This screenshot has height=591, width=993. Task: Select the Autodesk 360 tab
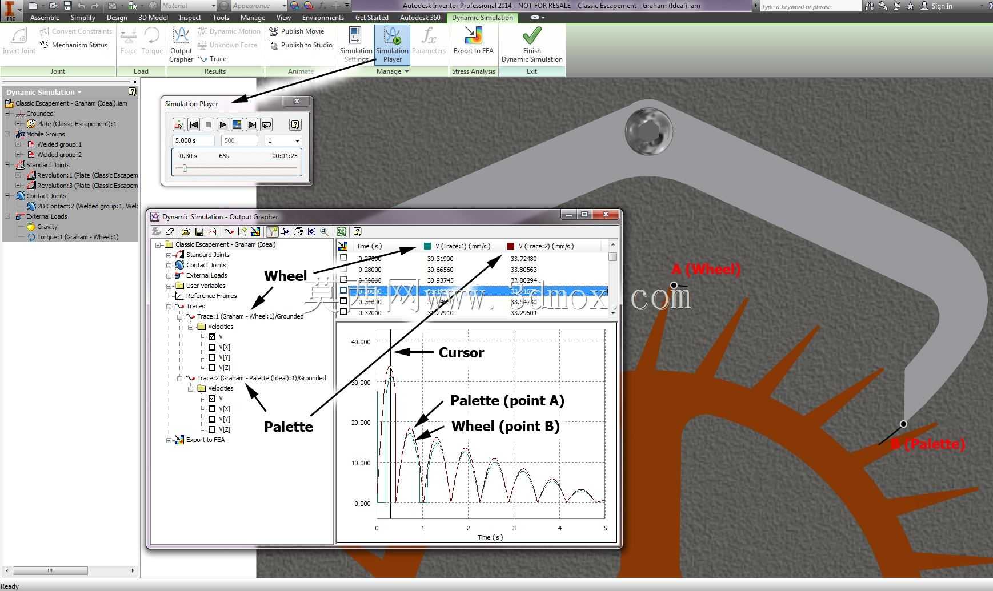(420, 18)
